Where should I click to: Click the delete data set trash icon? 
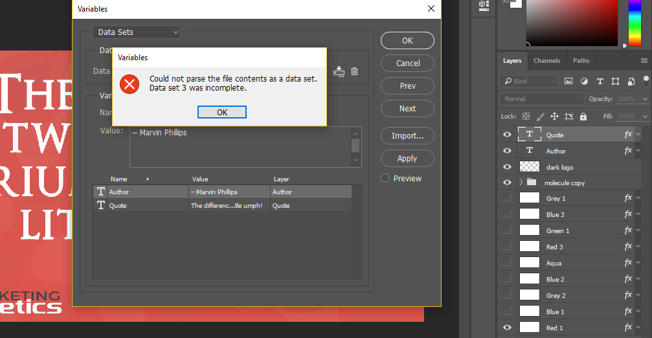[x=354, y=71]
